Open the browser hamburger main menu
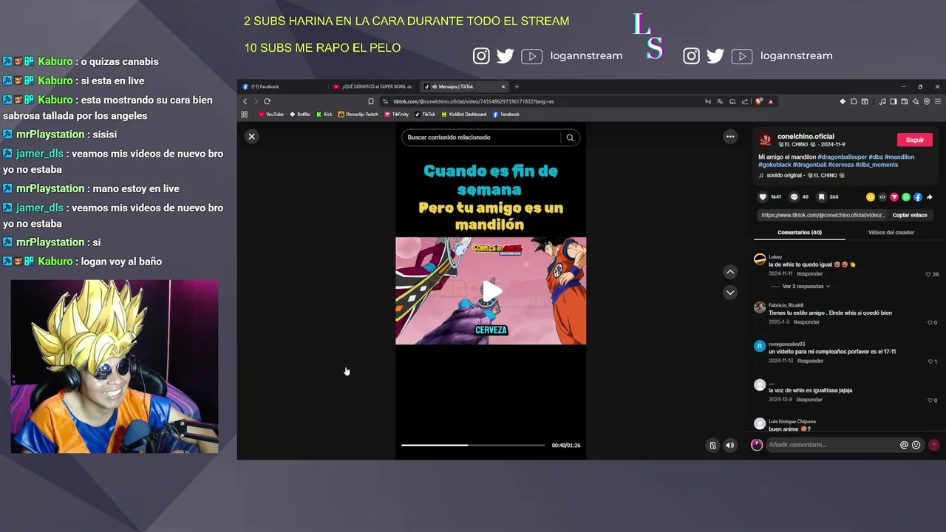This screenshot has width=946, height=532. pos(938,101)
